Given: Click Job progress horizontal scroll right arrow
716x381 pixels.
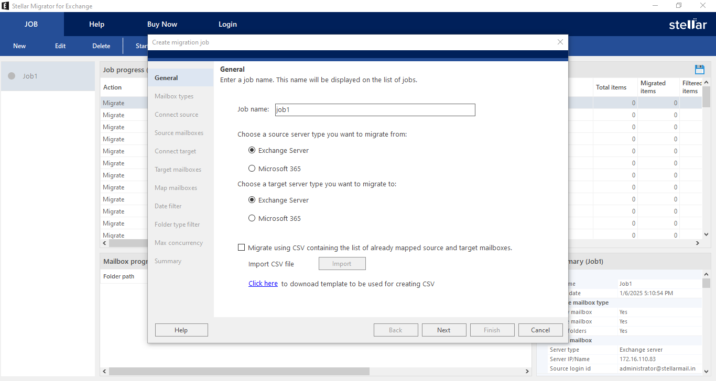Looking at the screenshot, I should 698,243.
